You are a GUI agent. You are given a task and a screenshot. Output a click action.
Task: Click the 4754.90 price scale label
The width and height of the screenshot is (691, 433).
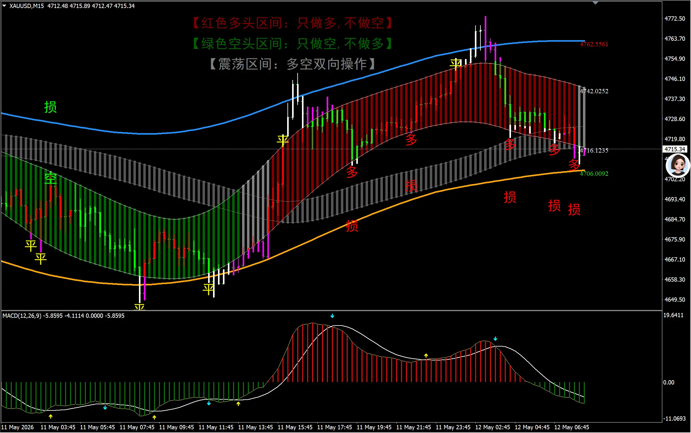(675, 59)
